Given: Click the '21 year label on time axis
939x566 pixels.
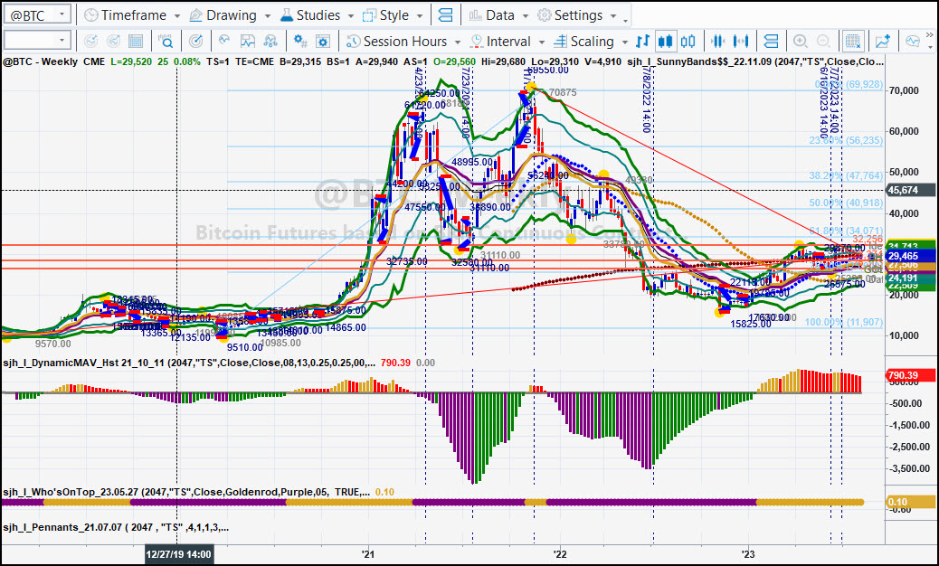Looking at the screenshot, I should point(367,554).
